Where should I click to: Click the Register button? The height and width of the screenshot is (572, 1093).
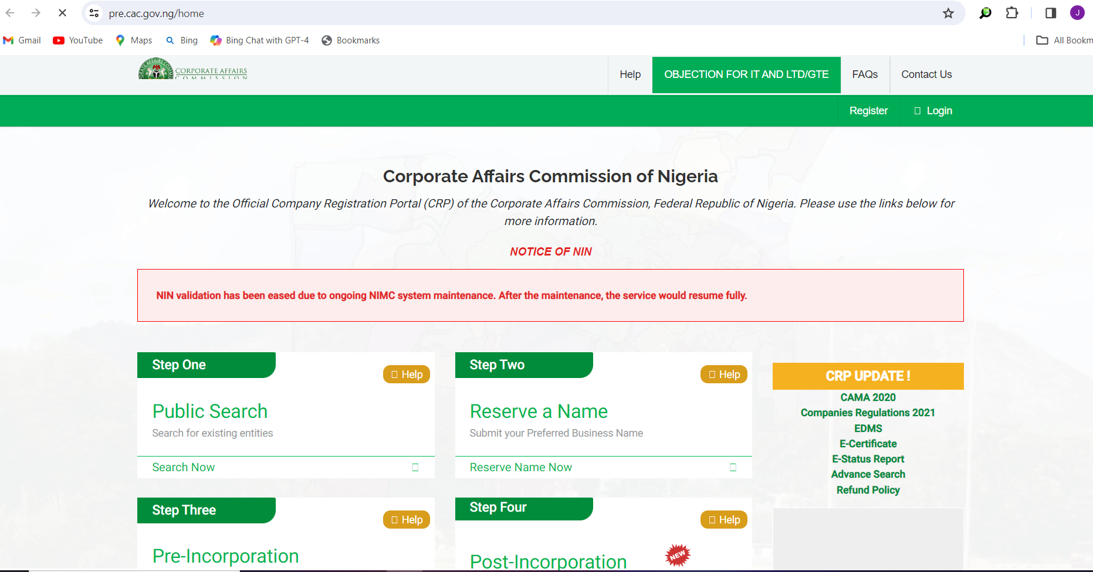[x=868, y=111]
